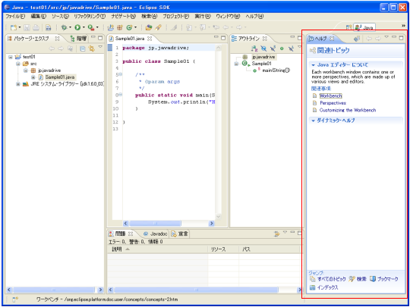The image size is (410, 307).
Task: Toggle Hide Non-Public Members green dot icon
Action: click(x=282, y=49)
